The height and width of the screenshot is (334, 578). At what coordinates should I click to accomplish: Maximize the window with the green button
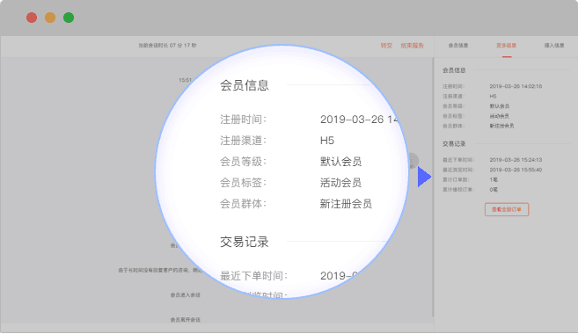pyautogui.click(x=69, y=18)
